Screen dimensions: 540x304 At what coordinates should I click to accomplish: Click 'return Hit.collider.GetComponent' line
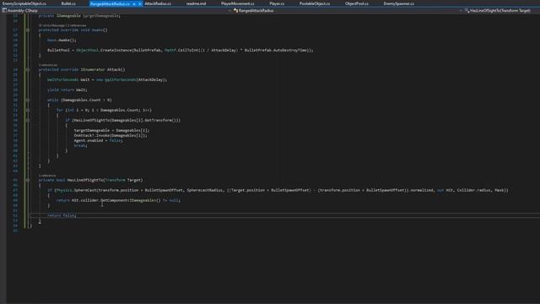pyautogui.click(x=118, y=200)
